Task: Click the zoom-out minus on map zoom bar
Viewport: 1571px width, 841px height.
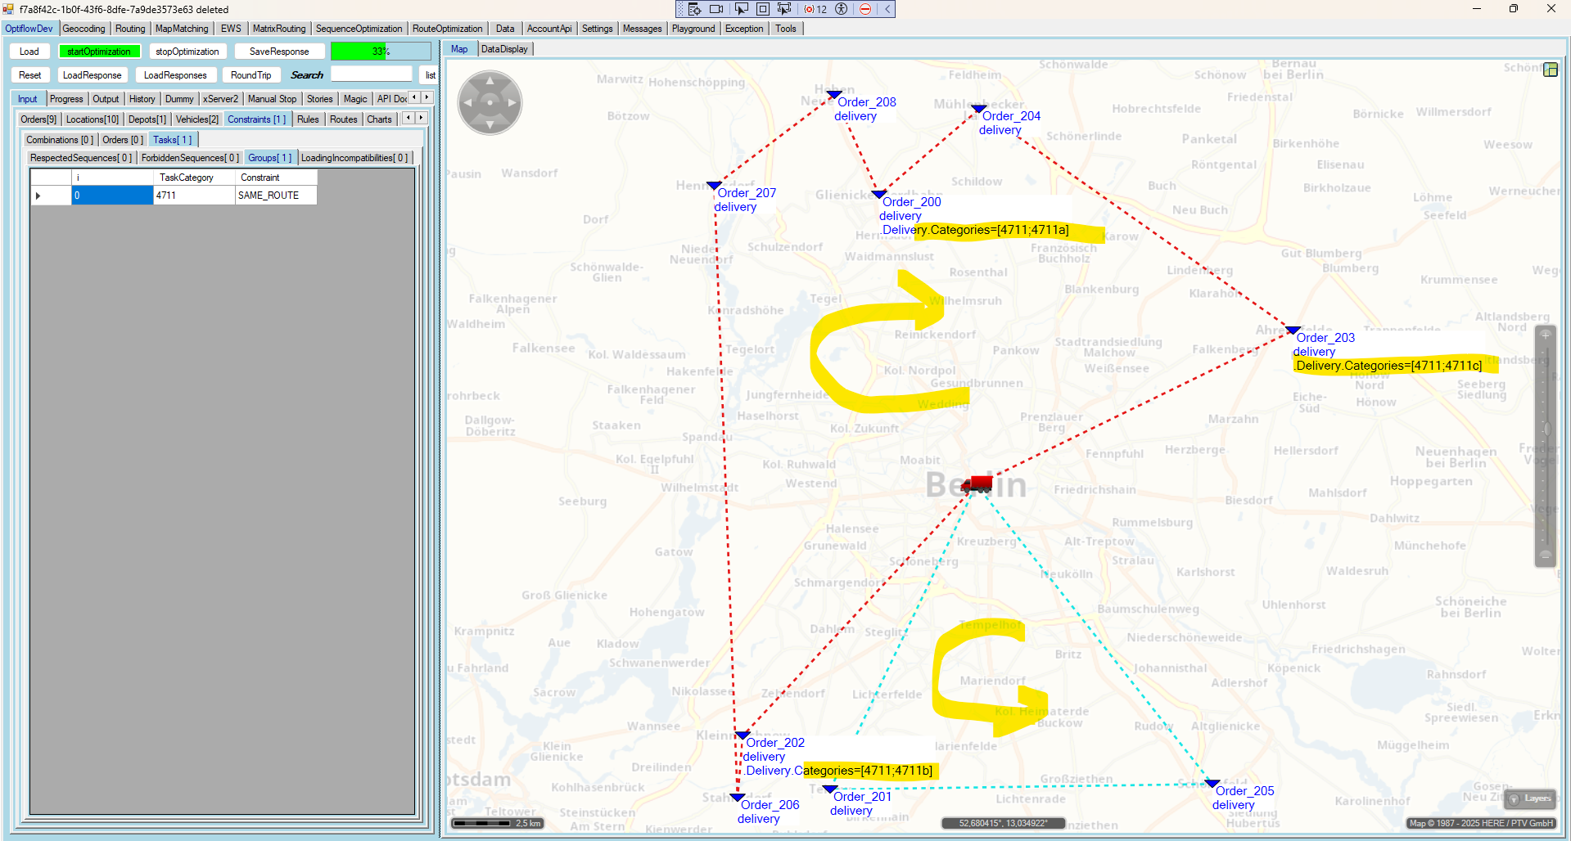Action: click(1545, 555)
